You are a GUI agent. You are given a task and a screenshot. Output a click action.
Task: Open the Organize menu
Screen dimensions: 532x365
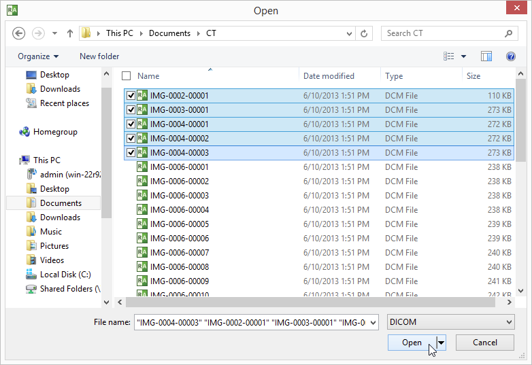tap(38, 56)
